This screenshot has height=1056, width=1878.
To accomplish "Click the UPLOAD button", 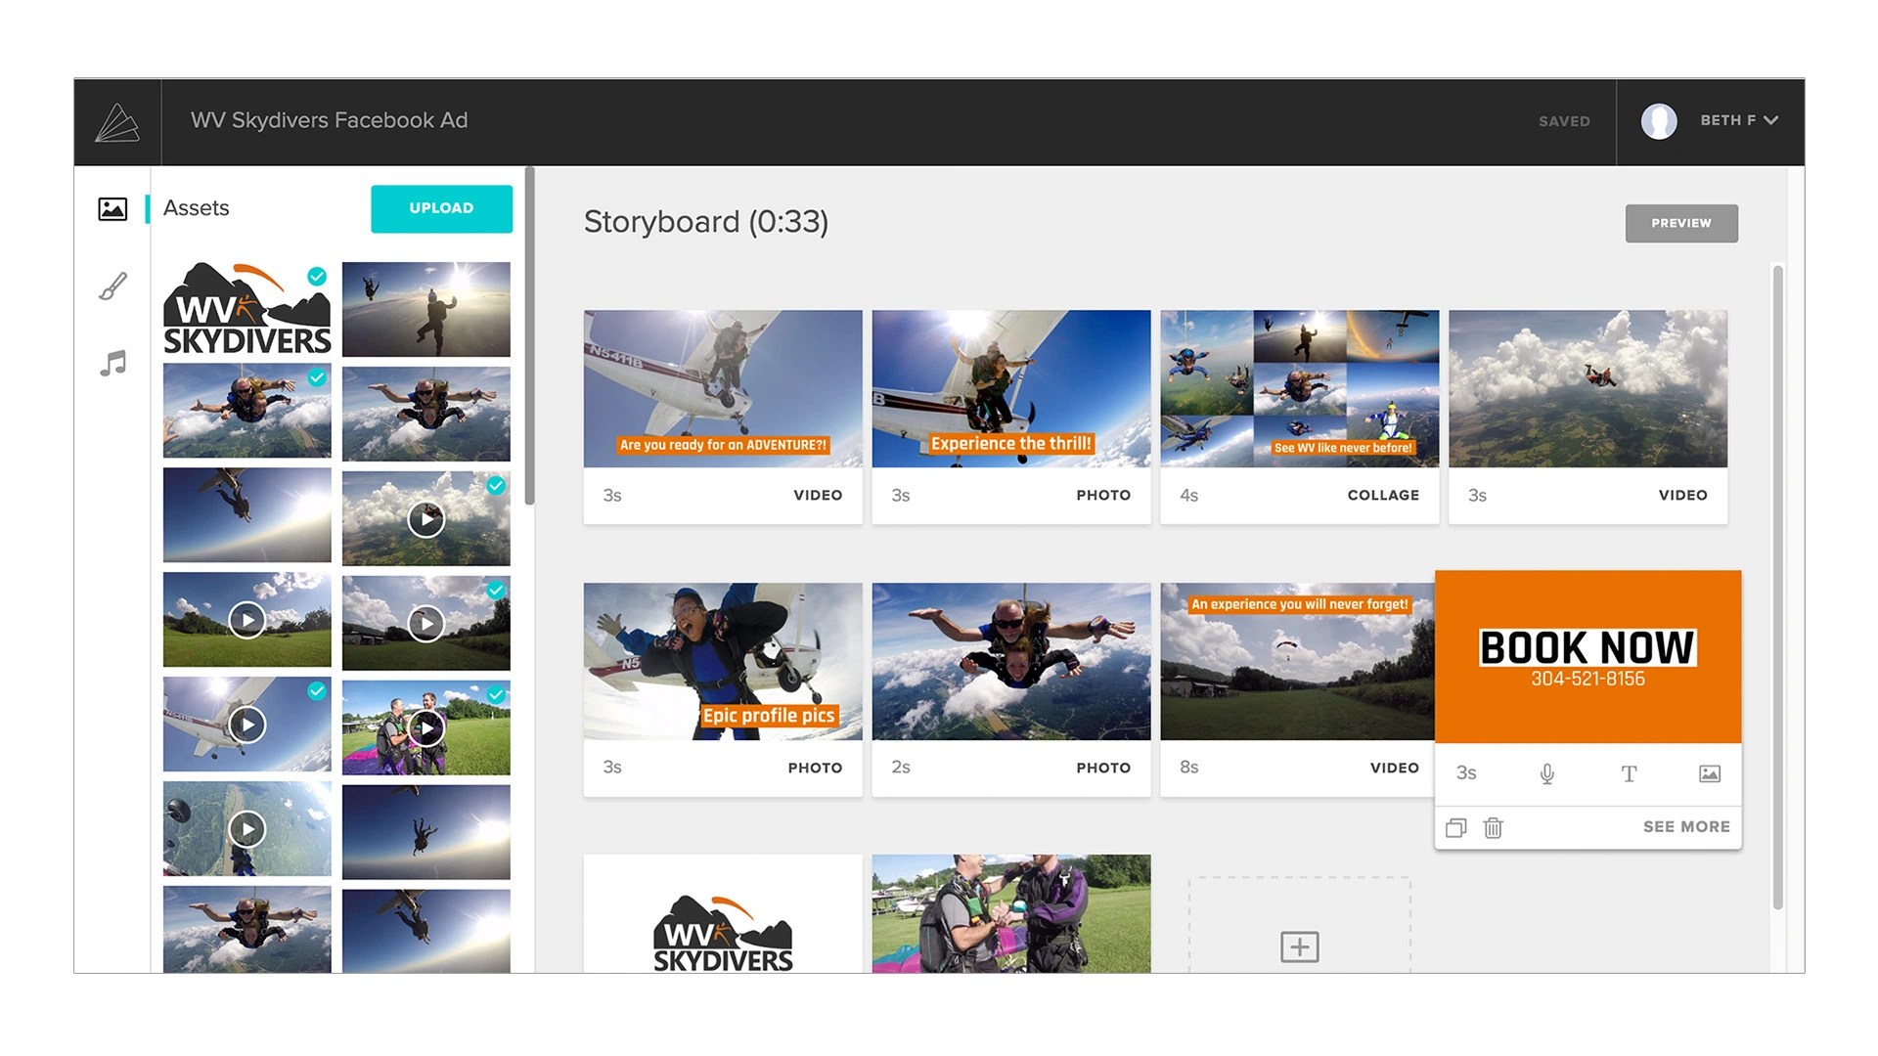I will [441, 208].
